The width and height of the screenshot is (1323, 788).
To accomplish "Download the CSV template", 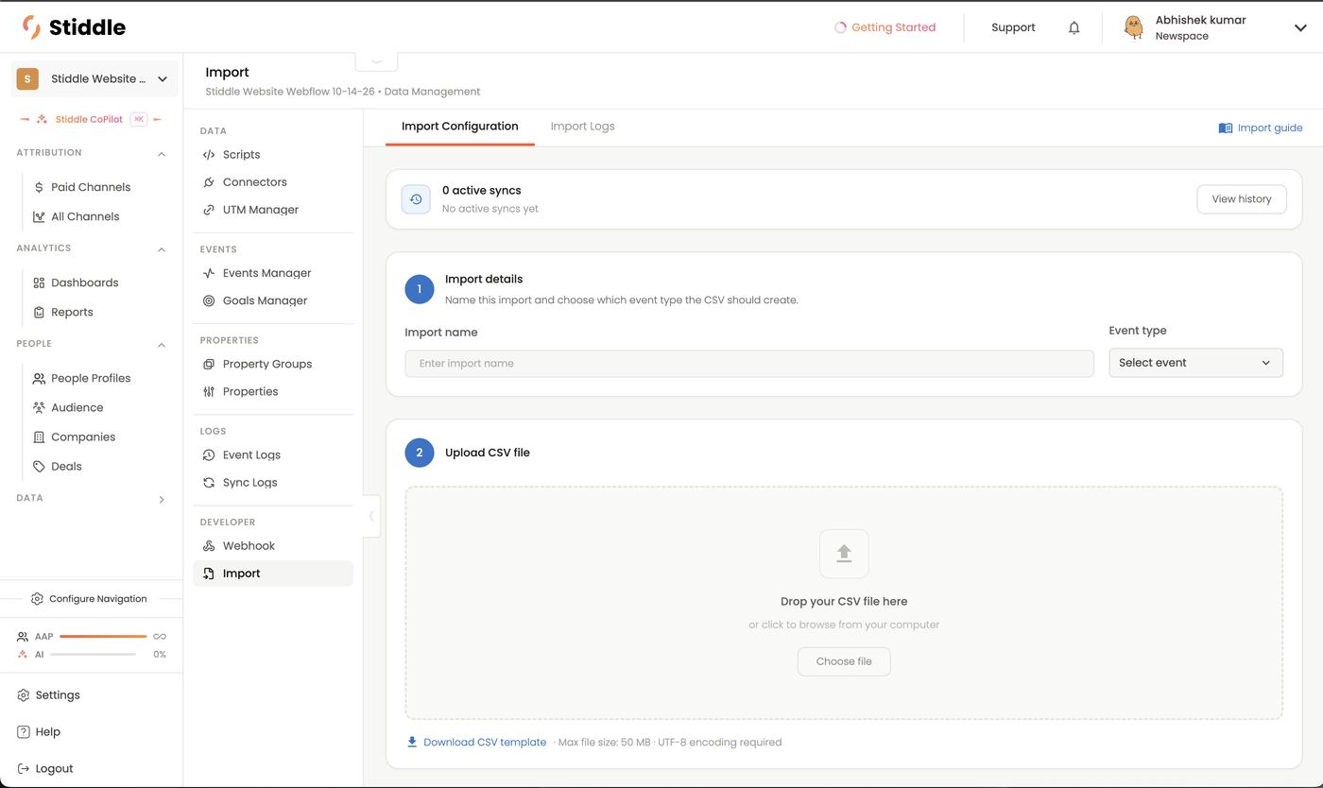I will (x=476, y=743).
